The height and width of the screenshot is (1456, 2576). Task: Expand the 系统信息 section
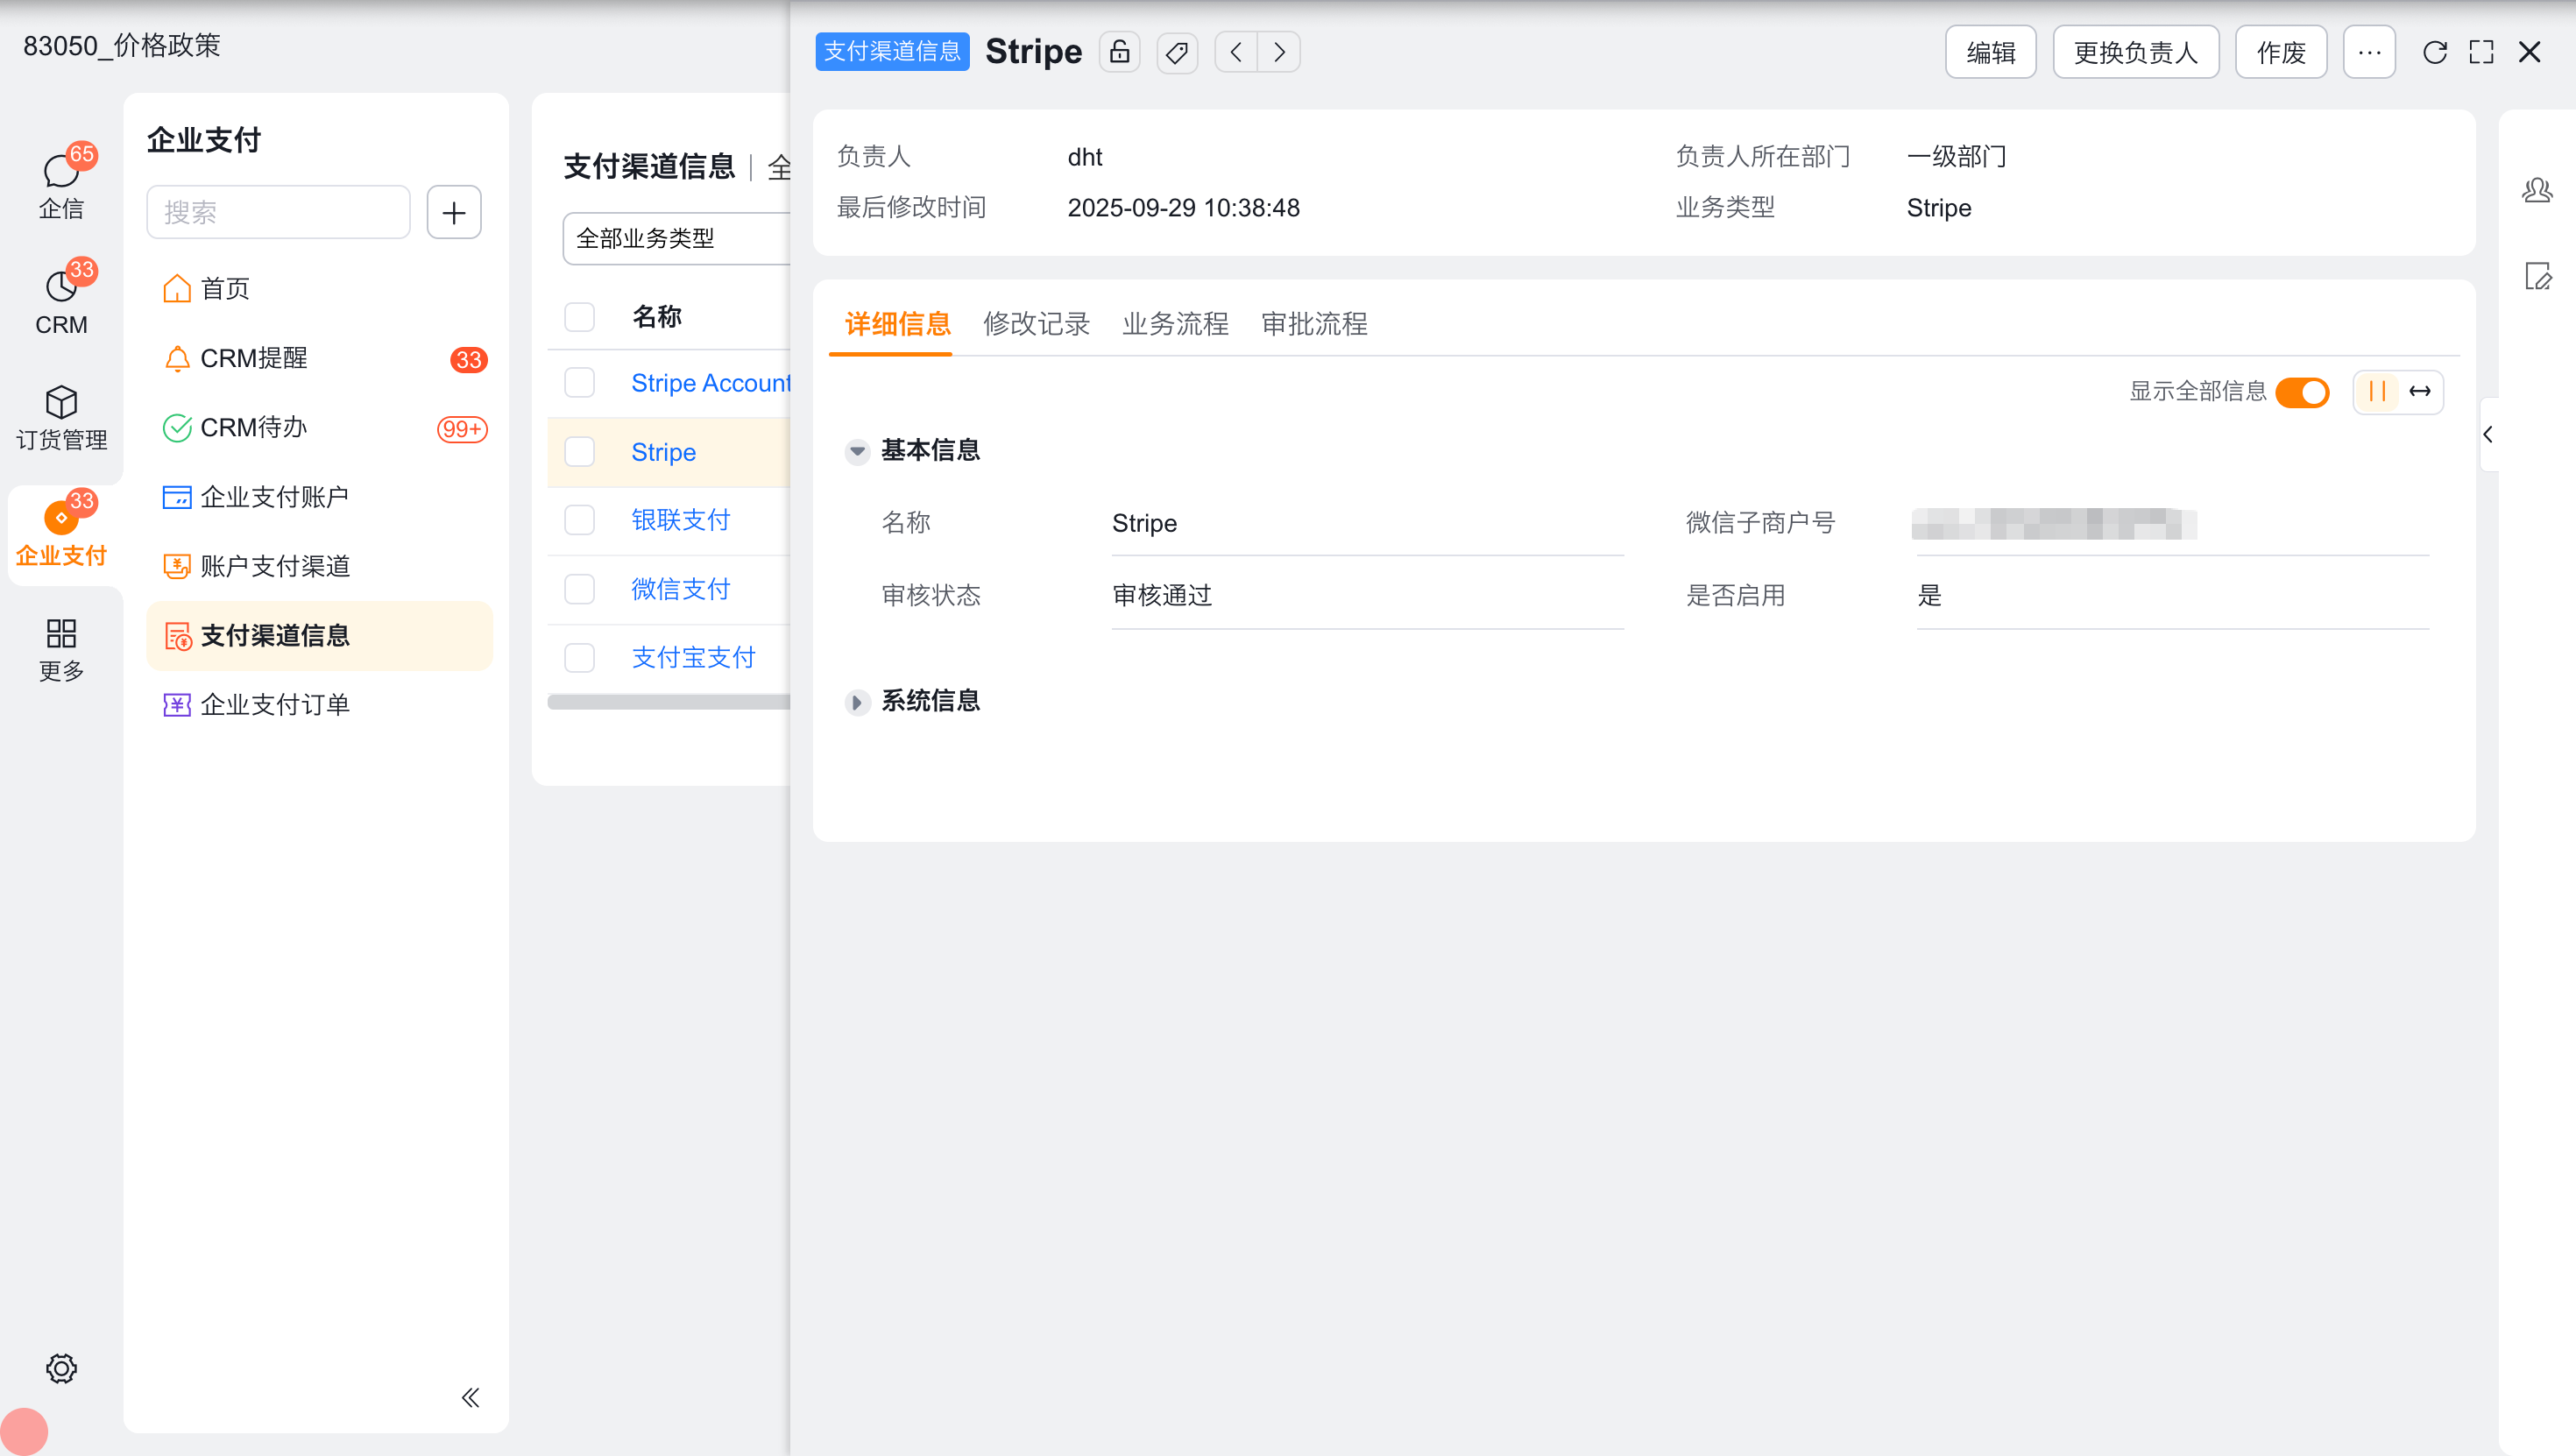coord(857,702)
